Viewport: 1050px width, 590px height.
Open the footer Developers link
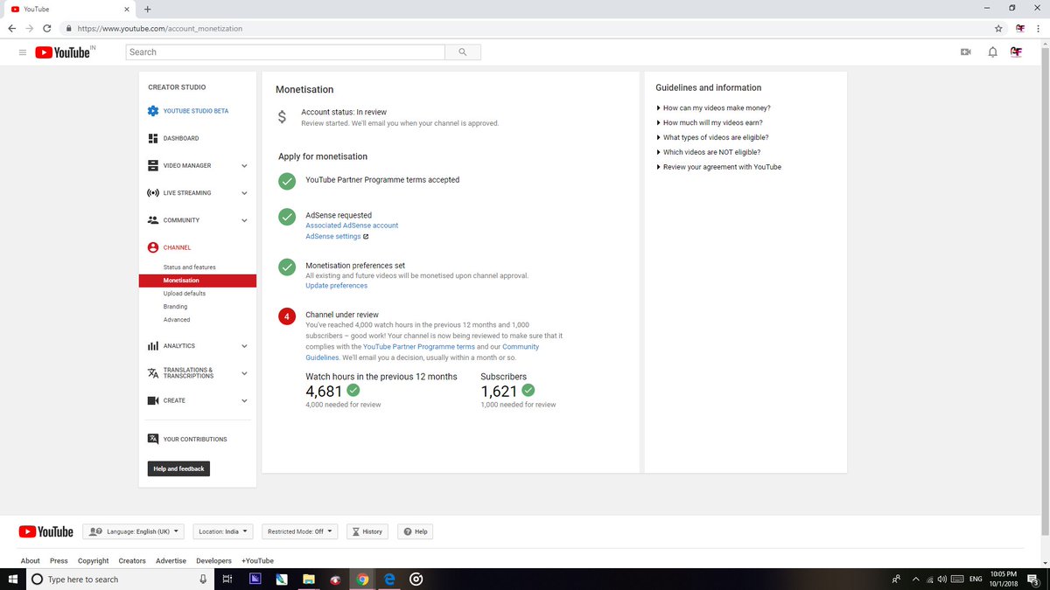213,561
